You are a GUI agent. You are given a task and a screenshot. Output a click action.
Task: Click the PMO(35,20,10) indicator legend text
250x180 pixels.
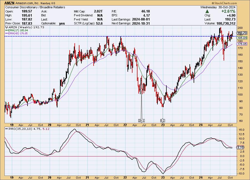pyautogui.click(x=20, y=129)
